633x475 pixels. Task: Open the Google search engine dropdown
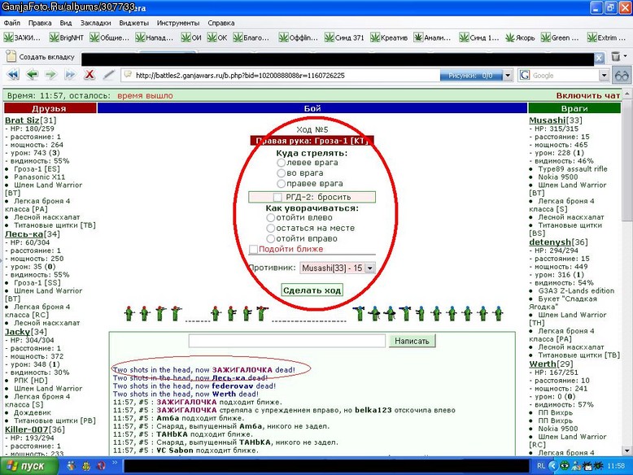(x=604, y=76)
